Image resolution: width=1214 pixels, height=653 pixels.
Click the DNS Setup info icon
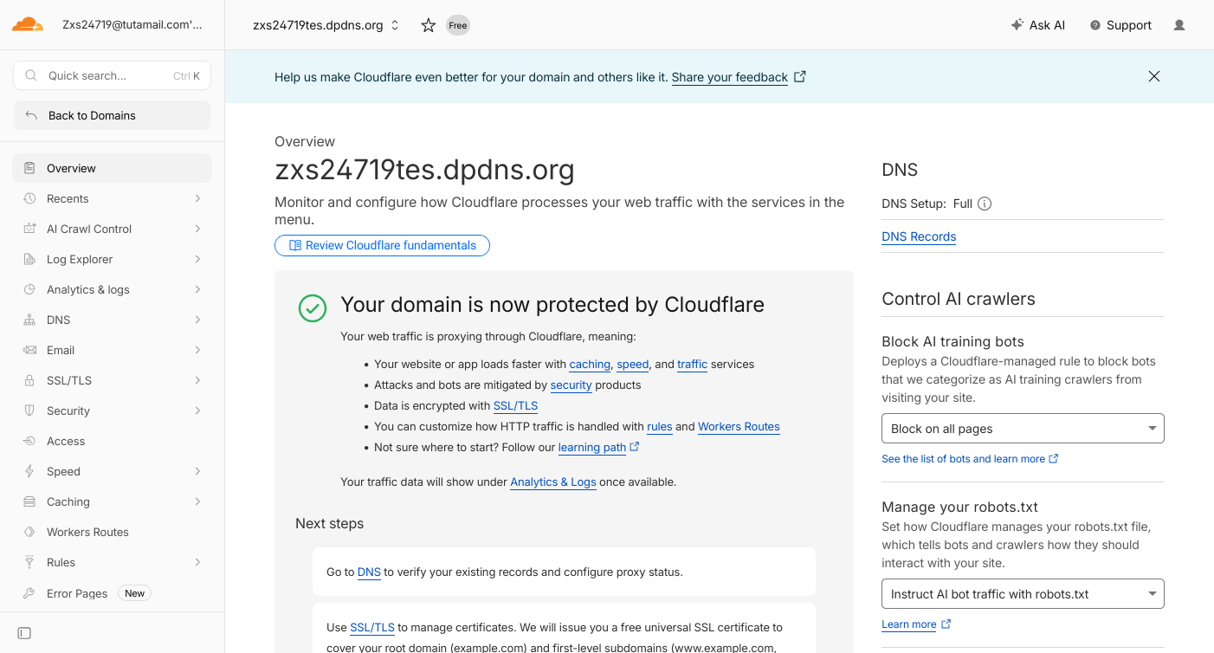coord(985,204)
